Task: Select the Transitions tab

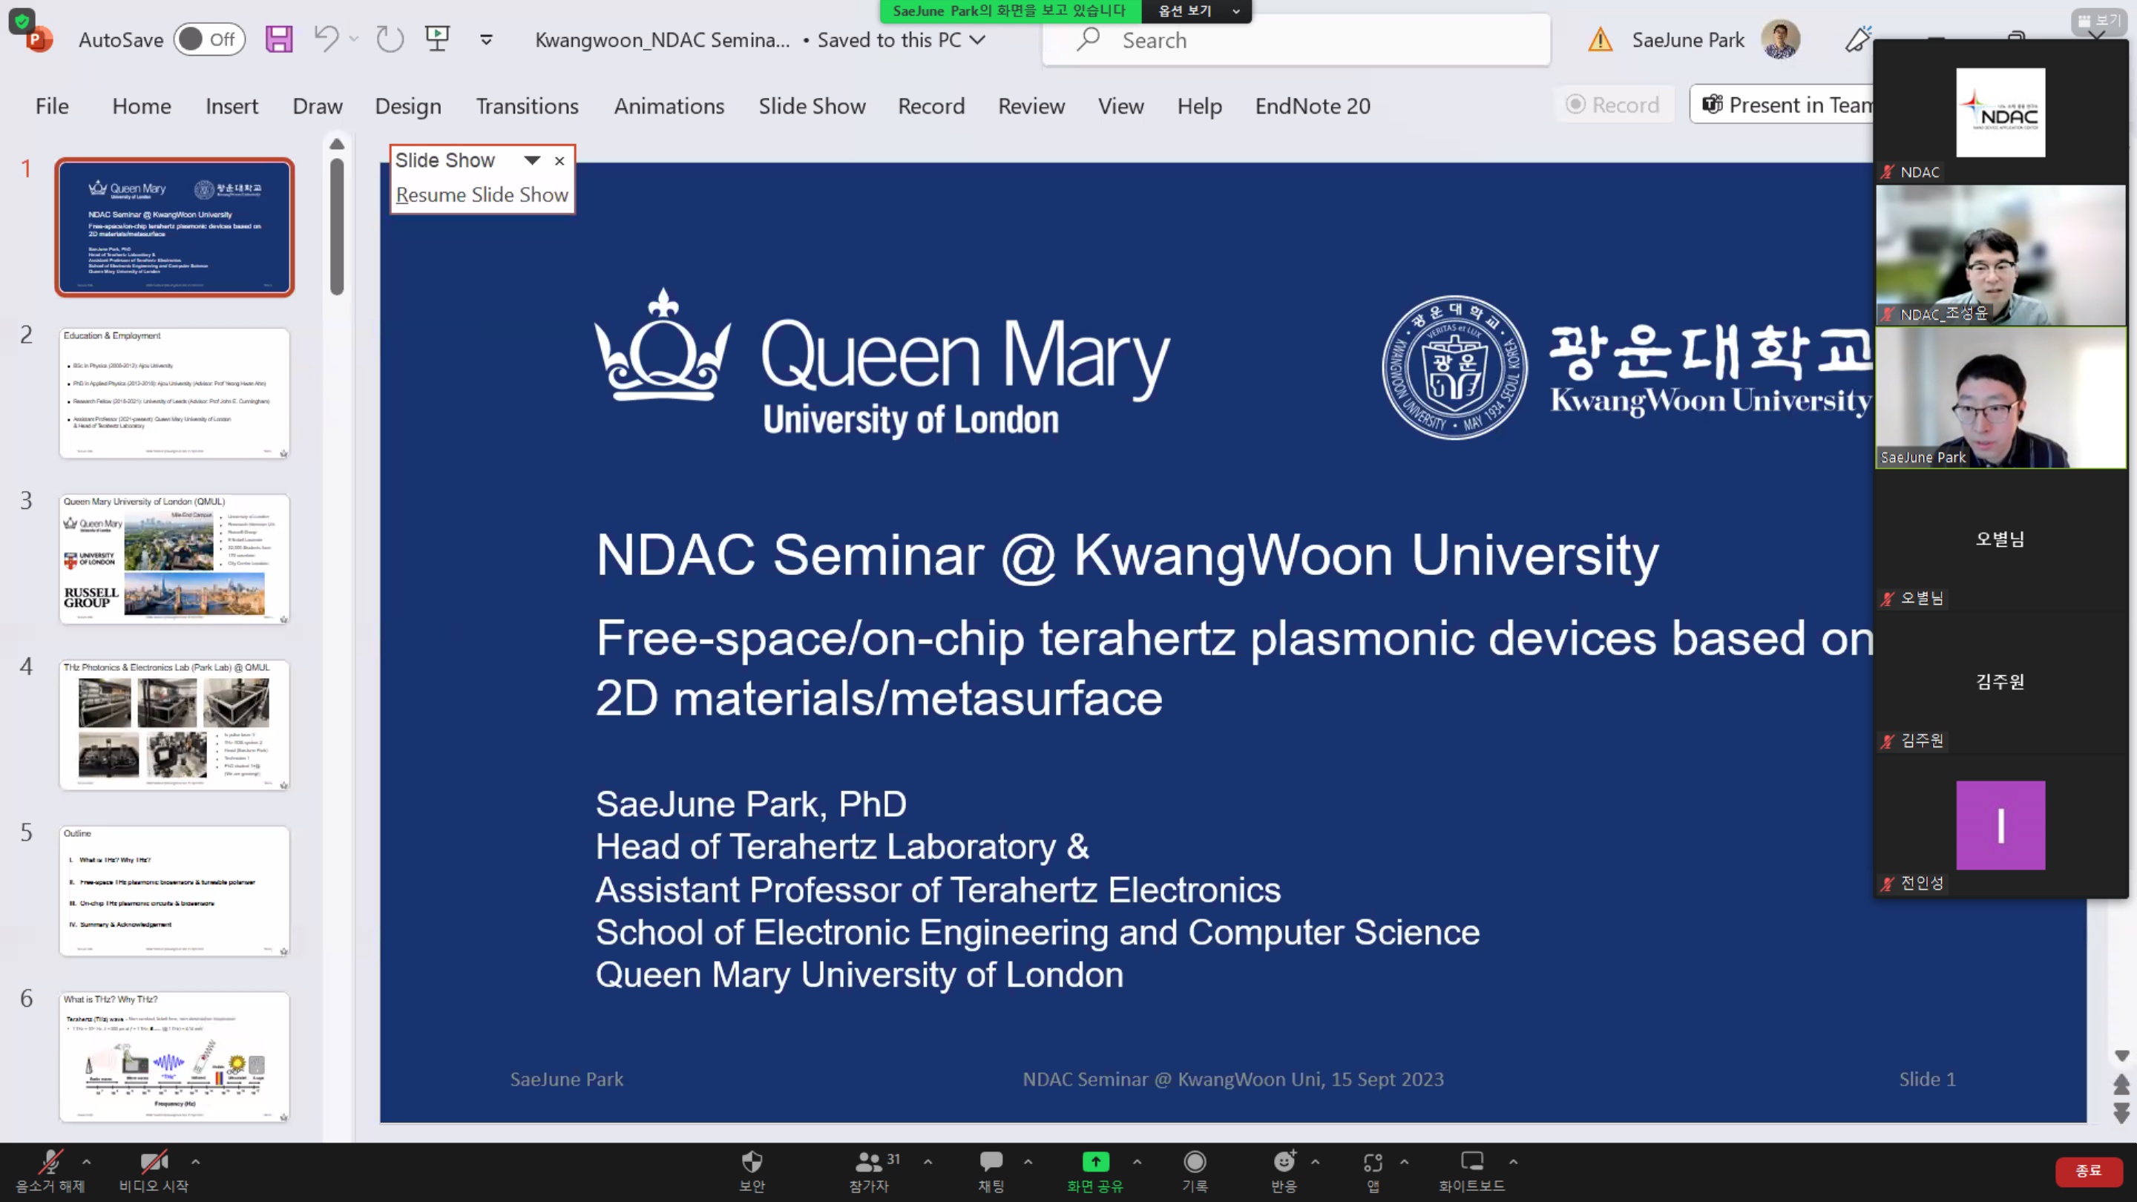Action: pyautogui.click(x=527, y=106)
